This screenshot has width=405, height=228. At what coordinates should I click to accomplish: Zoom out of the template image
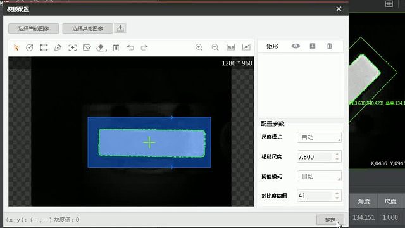(215, 47)
